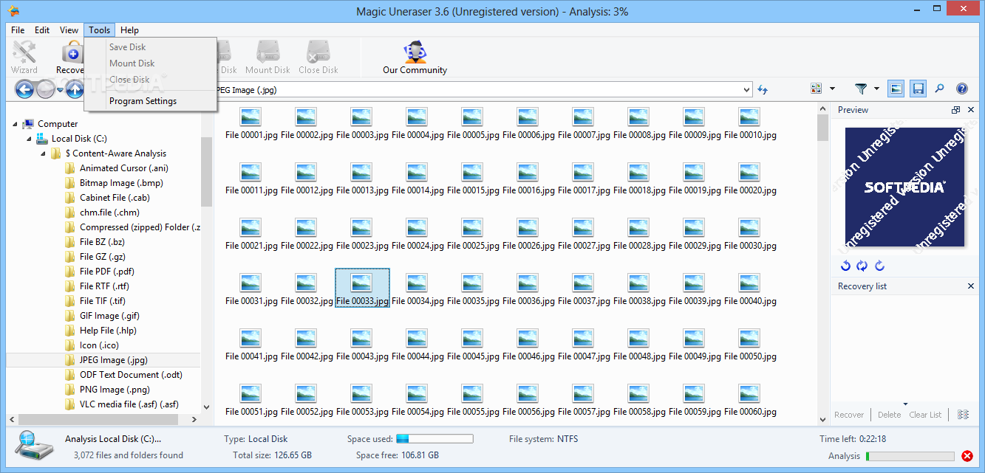Select File 00001.jpg thumbnail
985x473 pixels.
point(252,124)
